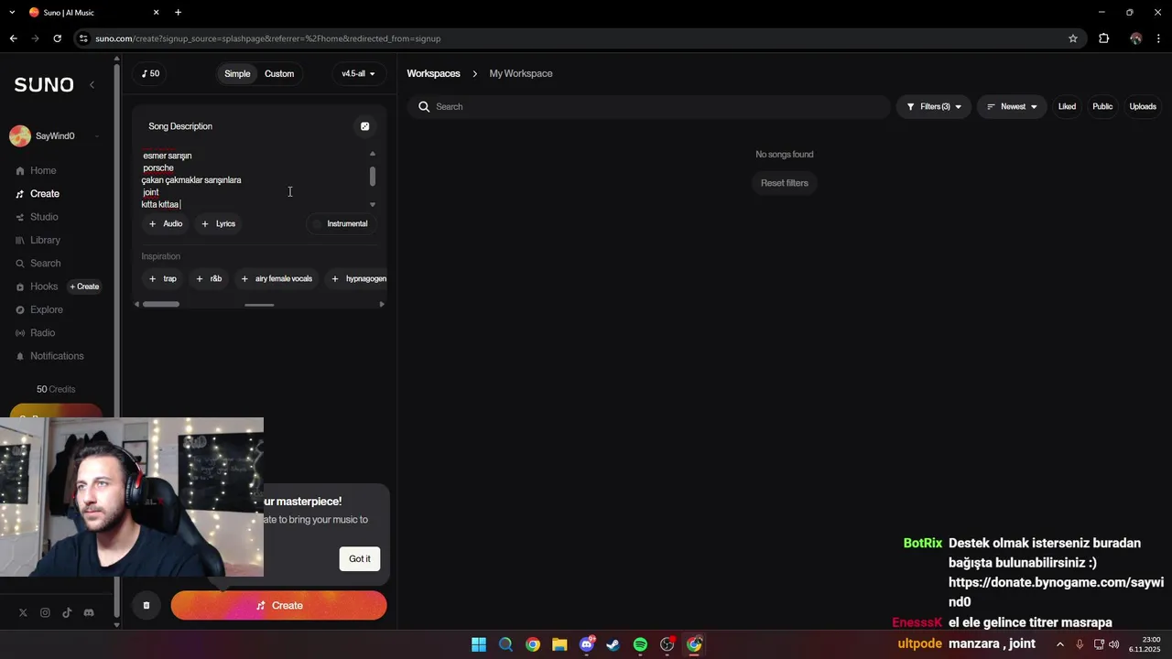Image resolution: width=1172 pixels, height=659 pixels.
Task: Click the Chrome address bar URL
Action: point(267,38)
